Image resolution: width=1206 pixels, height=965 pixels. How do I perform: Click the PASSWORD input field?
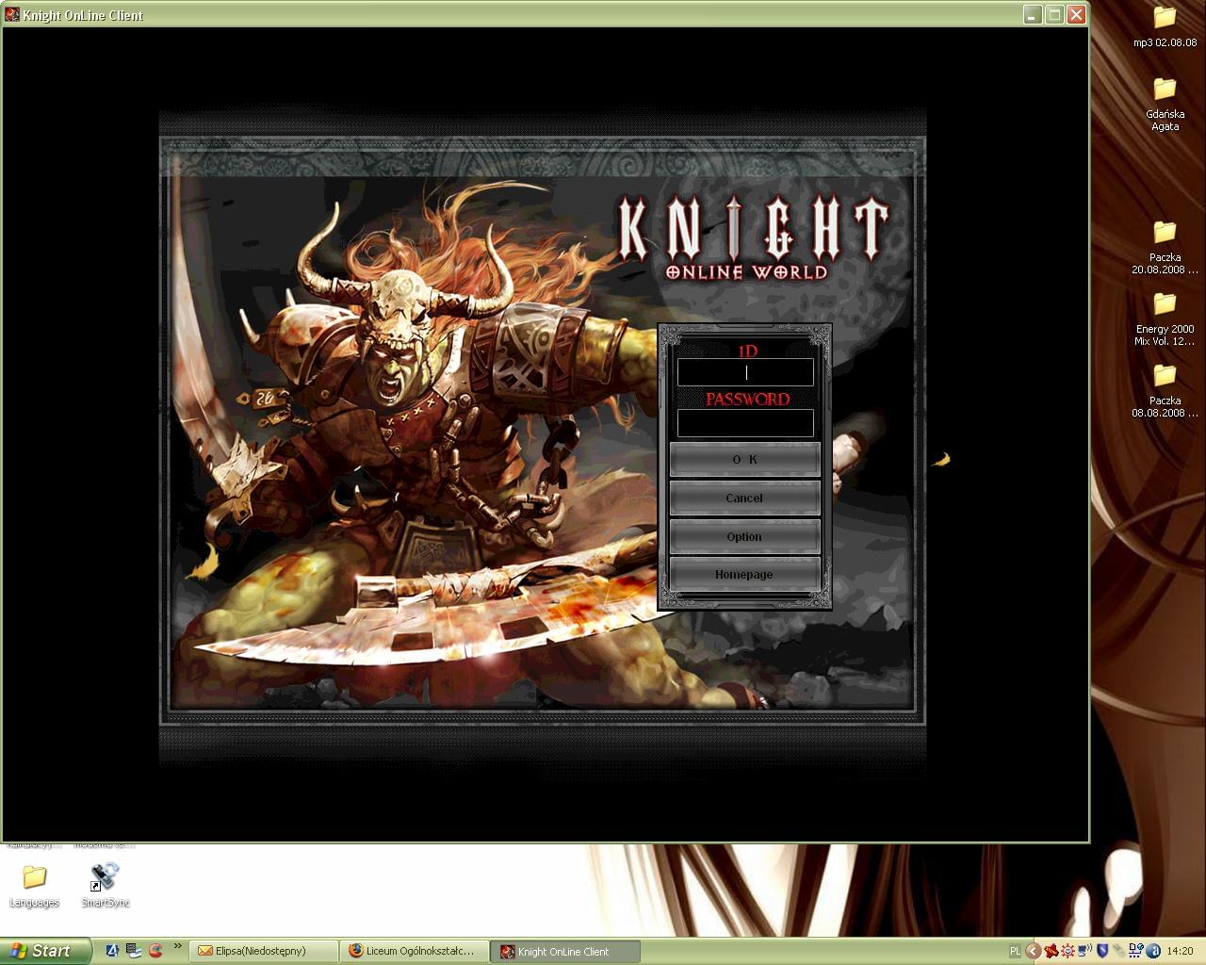click(x=745, y=423)
